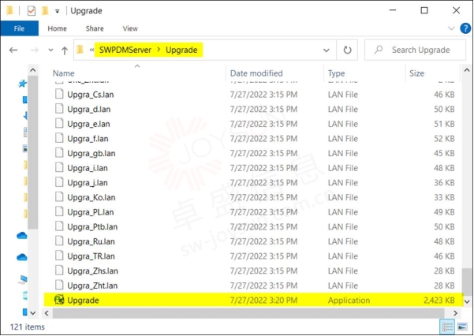Click the file list scroll up arrow
The width and height of the screenshot is (474, 336).
point(467,70)
